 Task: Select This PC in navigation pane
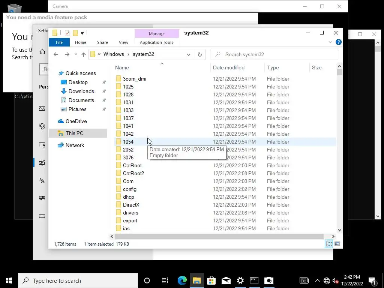click(78, 133)
